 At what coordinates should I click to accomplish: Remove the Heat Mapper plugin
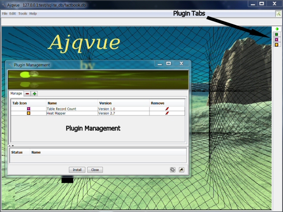coord(167,114)
